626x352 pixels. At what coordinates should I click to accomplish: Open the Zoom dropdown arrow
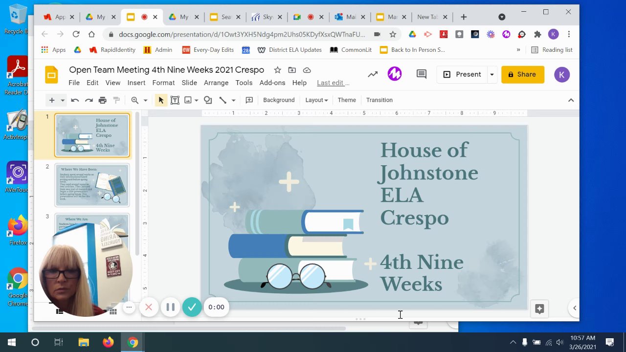pos(145,100)
